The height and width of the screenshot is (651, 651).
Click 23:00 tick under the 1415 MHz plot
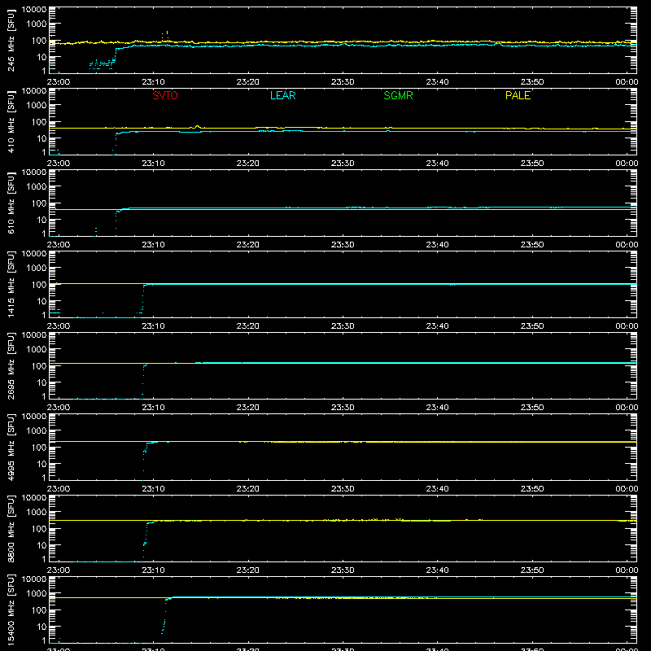(x=59, y=326)
